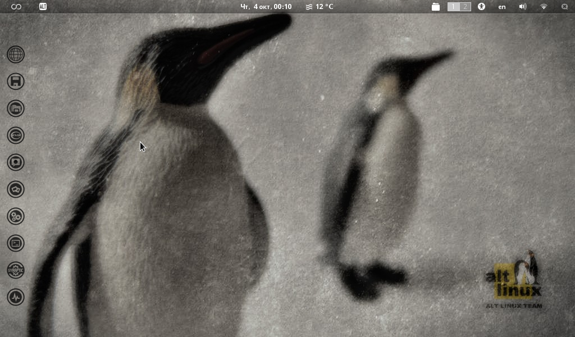Screen dimensions: 575x337
Task: Launch the terminal icon in dock
Action: pyautogui.click(x=16, y=243)
